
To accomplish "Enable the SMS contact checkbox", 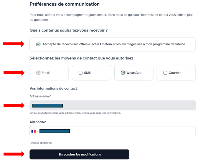I will (80, 73).
